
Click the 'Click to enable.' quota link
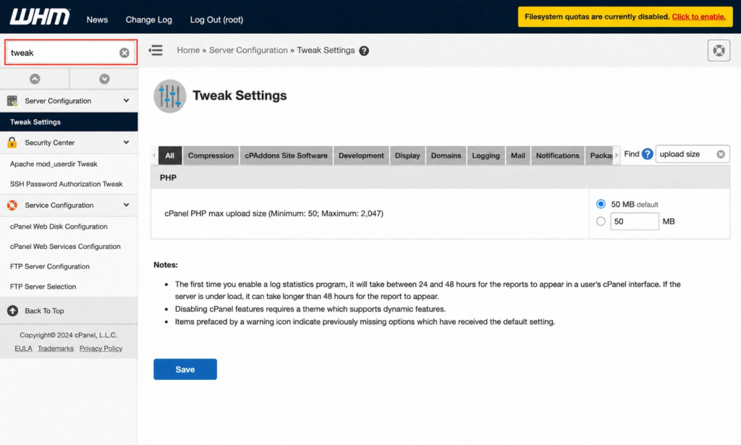tap(698, 17)
